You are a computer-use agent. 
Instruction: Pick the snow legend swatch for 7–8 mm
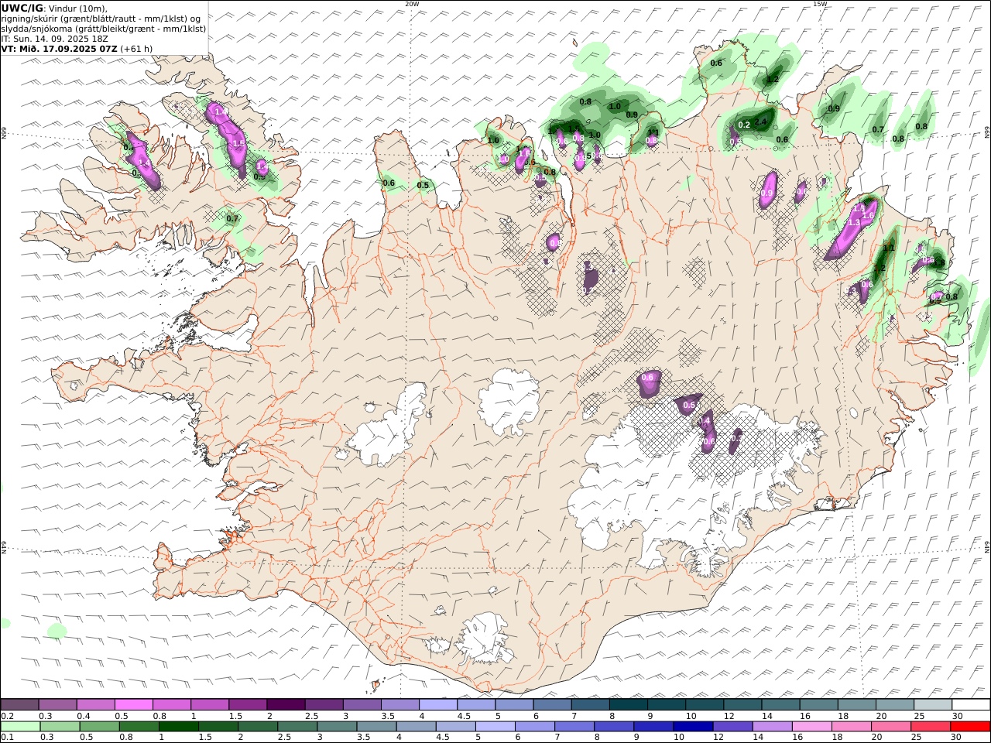(590, 704)
